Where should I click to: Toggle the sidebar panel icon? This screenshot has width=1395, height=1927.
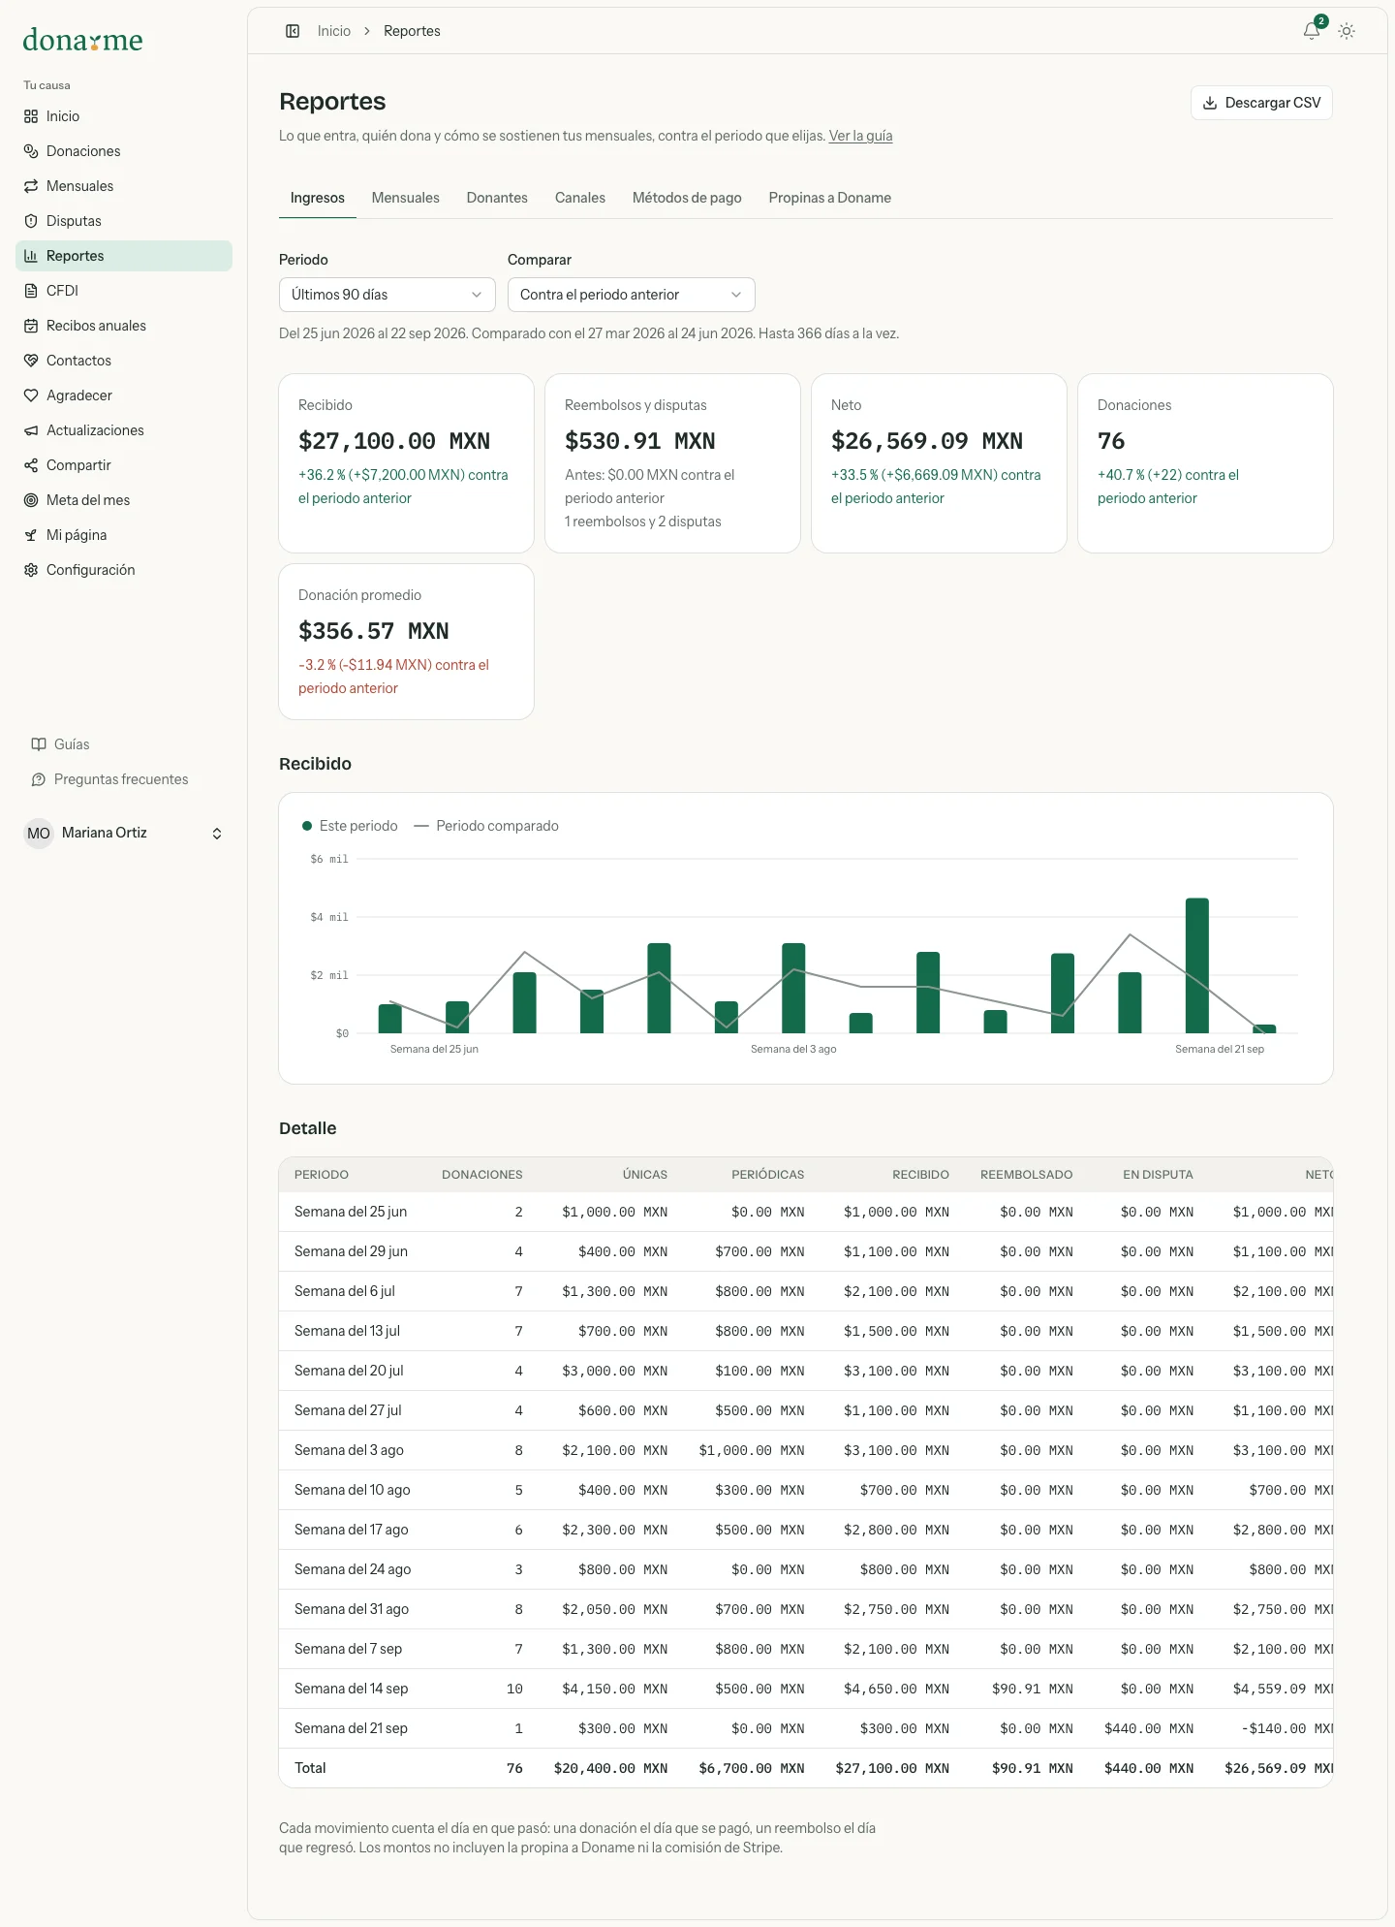pyautogui.click(x=293, y=31)
